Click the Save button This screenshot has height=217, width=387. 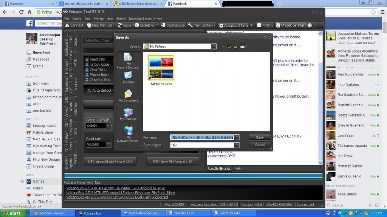(x=260, y=137)
